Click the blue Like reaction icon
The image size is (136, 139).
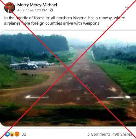click(7, 134)
